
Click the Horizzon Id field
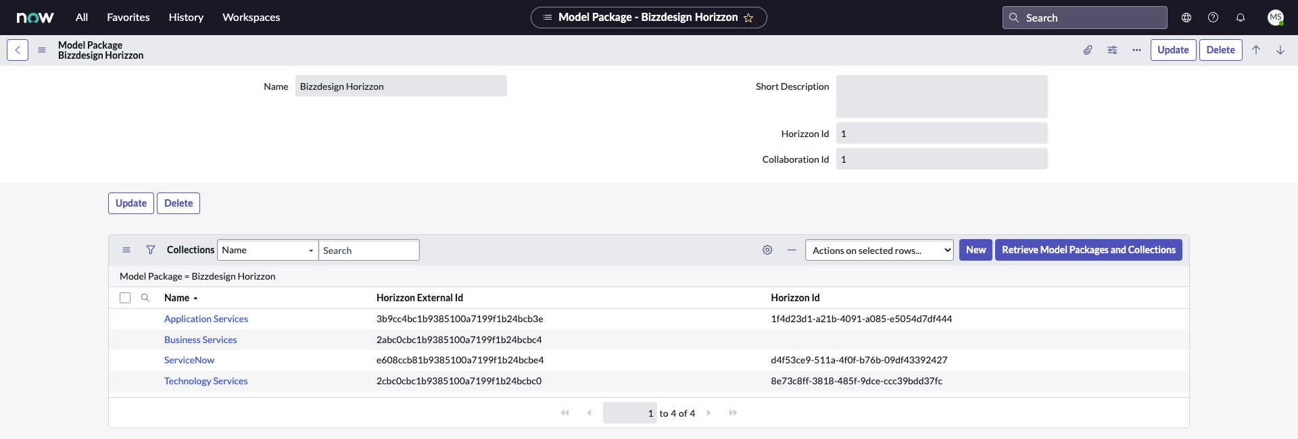coord(942,133)
